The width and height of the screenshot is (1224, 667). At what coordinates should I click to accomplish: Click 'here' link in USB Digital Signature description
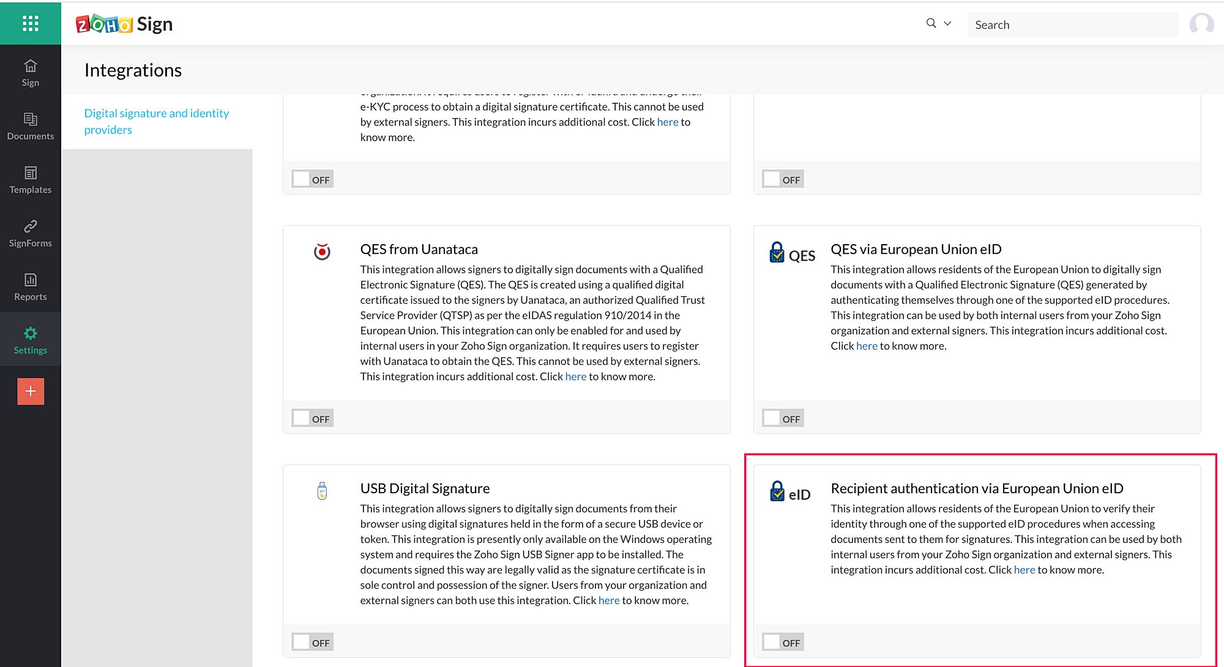[608, 600]
